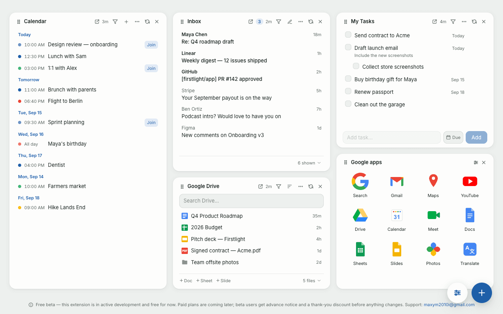This screenshot has height=314, width=503.
Task: Create new Slide in Drive widget
Action: [x=223, y=281]
